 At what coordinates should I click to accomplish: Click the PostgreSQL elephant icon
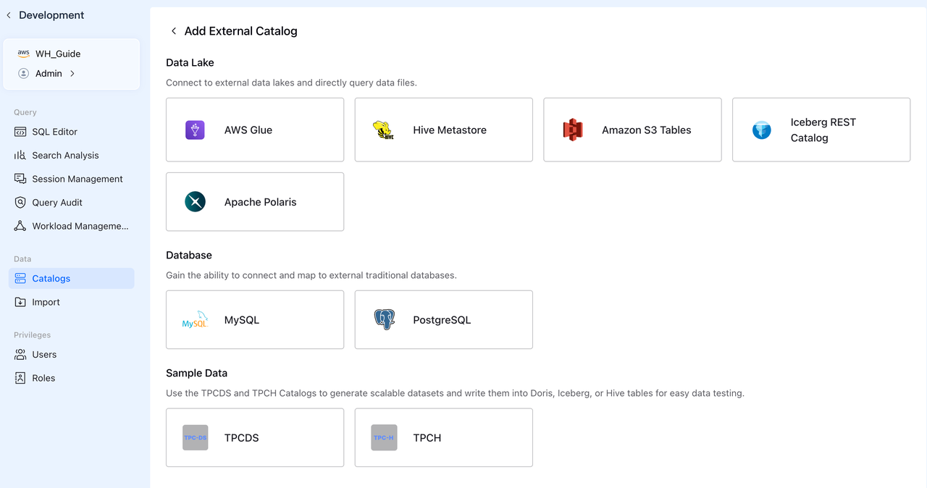384,320
